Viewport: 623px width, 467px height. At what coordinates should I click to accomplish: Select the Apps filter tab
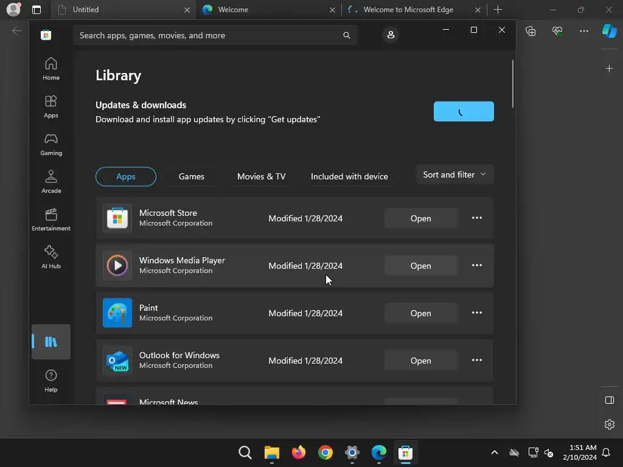(x=125, y=176)
